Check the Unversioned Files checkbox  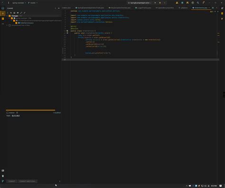9,25
